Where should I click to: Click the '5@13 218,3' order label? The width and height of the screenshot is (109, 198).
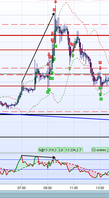pos(48,150)
